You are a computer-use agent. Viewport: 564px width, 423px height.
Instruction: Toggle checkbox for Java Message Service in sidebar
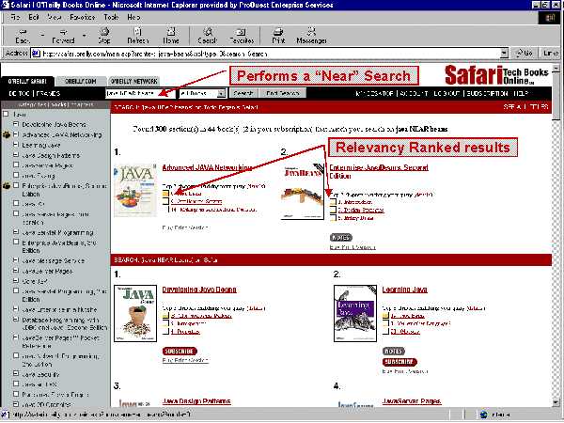pyautogui.click(x=16, y=260)
